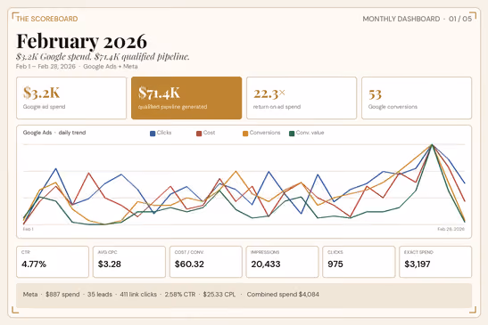Viewport: 488px width, 325px height.
Task: Click '2.58% CTR' in the Meta bar
Action: click(x=180, y=294)
